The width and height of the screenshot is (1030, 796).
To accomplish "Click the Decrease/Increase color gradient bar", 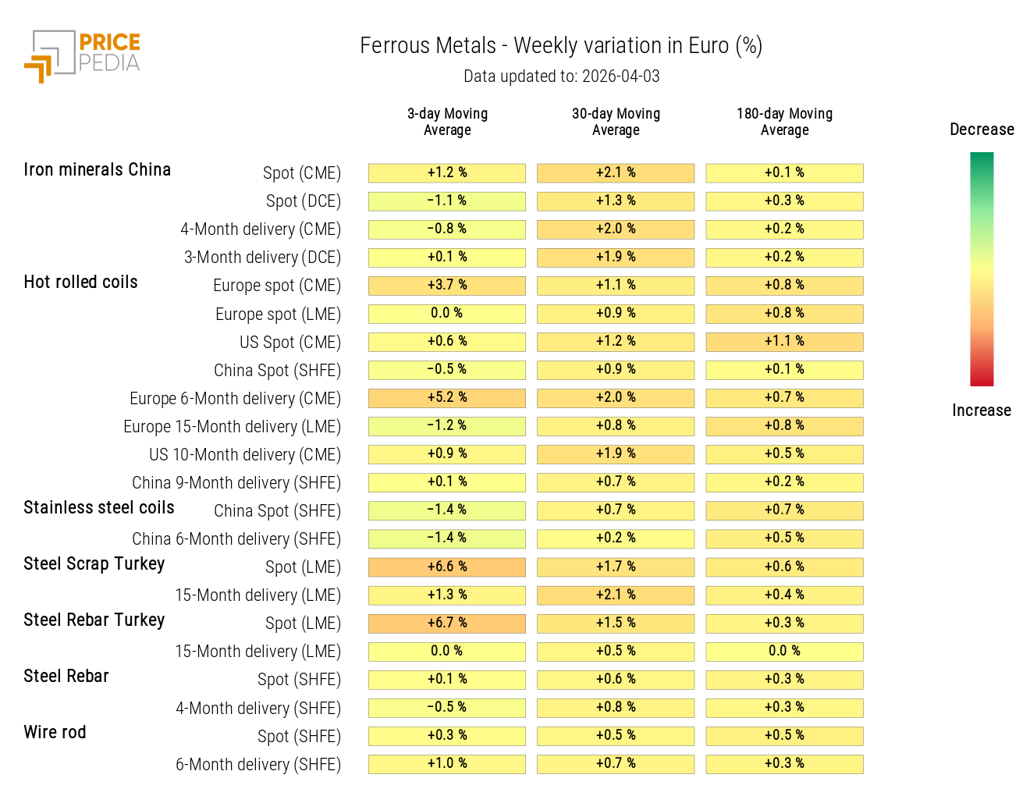I will [x=981, y=268].
